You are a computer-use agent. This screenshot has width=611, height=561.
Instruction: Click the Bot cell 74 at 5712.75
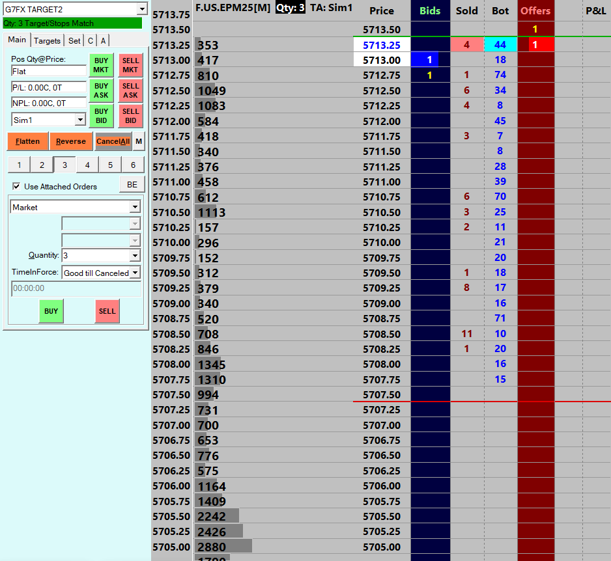(500, 75)
